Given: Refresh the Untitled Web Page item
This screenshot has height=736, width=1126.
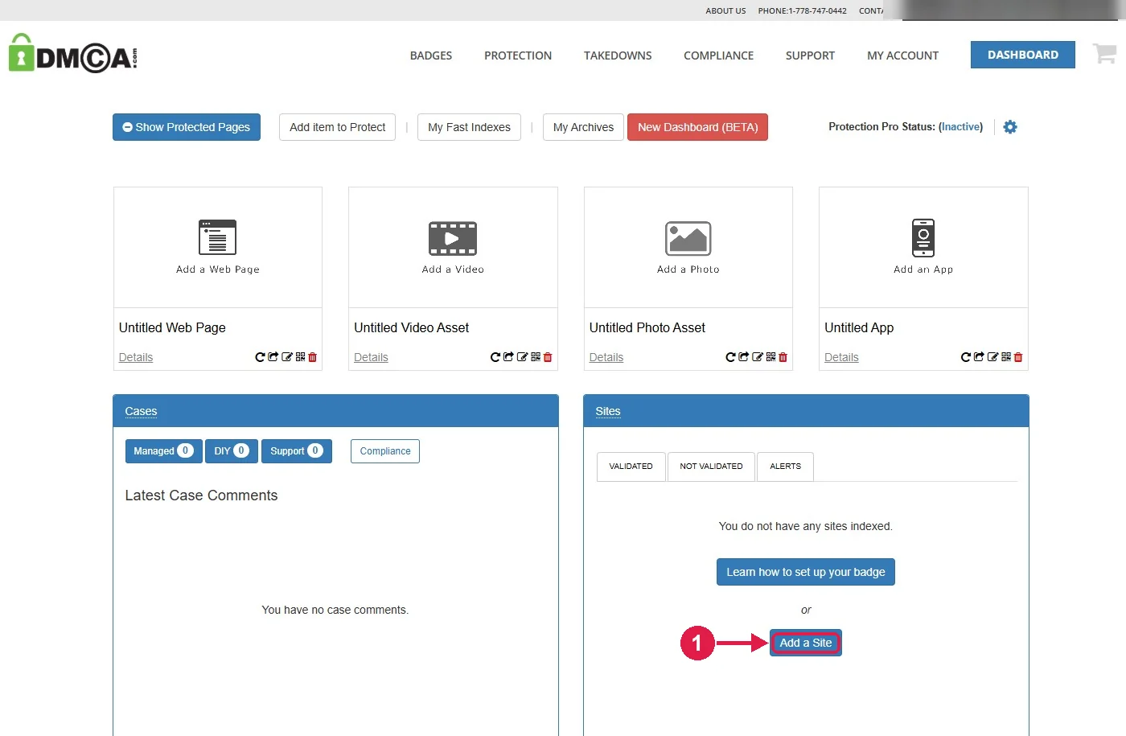Looking at the screenshot, I should pyautogui.click(x=260, y=357).
